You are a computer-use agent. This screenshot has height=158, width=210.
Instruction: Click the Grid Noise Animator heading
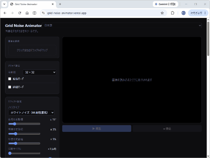(x=23, y=25)
